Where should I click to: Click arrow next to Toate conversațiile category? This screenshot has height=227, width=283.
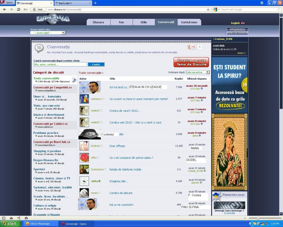[x=74, y=80]
